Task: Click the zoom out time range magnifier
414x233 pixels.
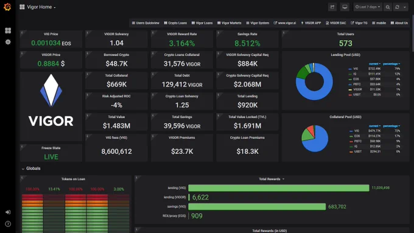Action: [x=388, y=7]
